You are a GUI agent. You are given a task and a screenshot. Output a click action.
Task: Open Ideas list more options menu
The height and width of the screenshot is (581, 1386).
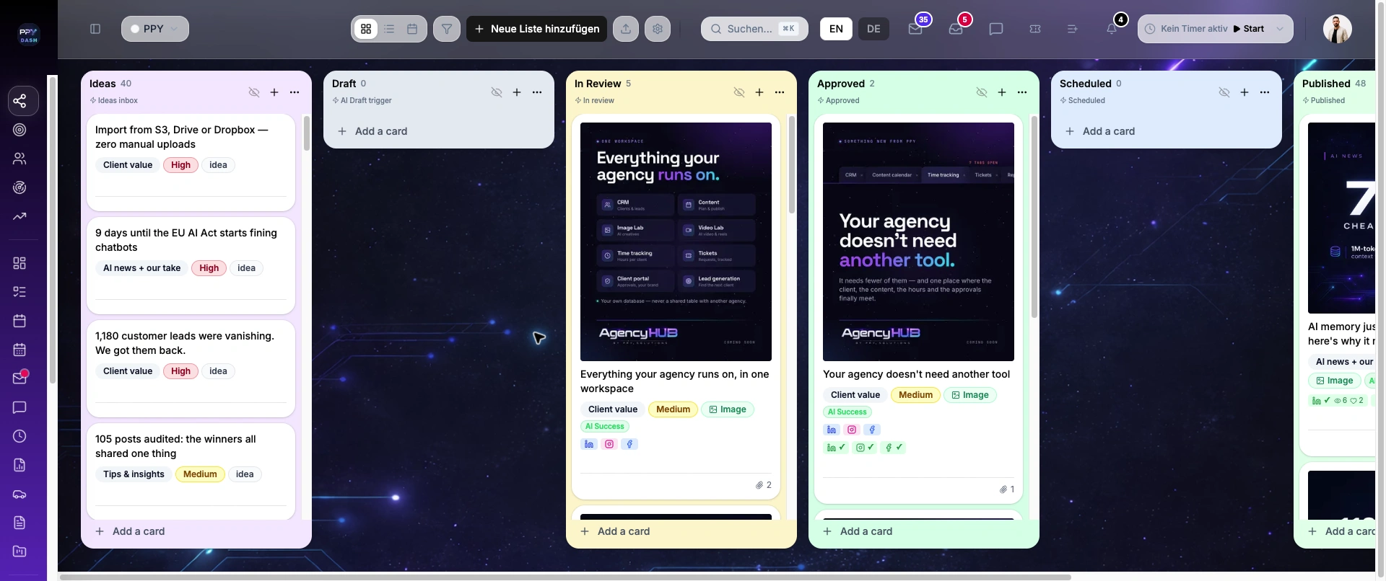[295, 92]
